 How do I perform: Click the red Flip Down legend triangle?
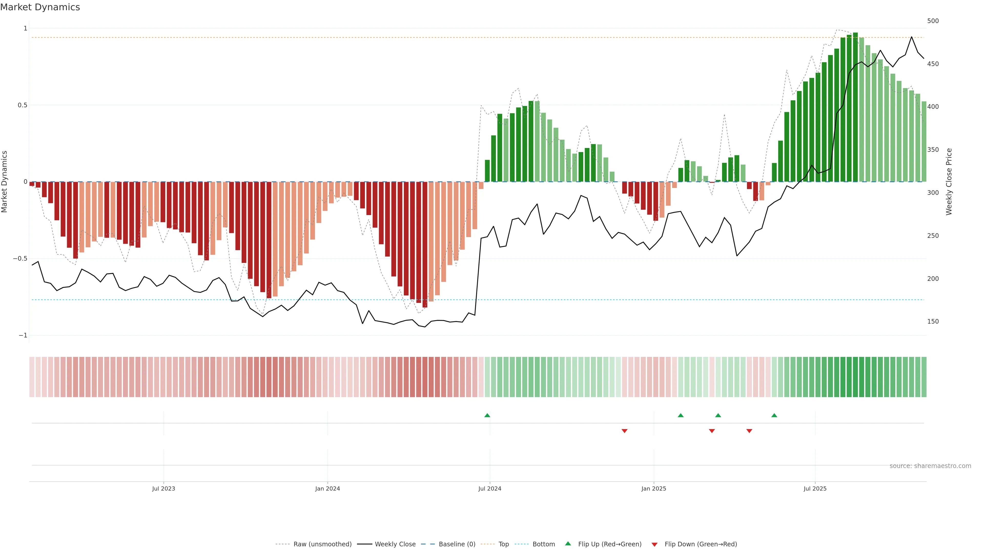[x=654, y=545]
